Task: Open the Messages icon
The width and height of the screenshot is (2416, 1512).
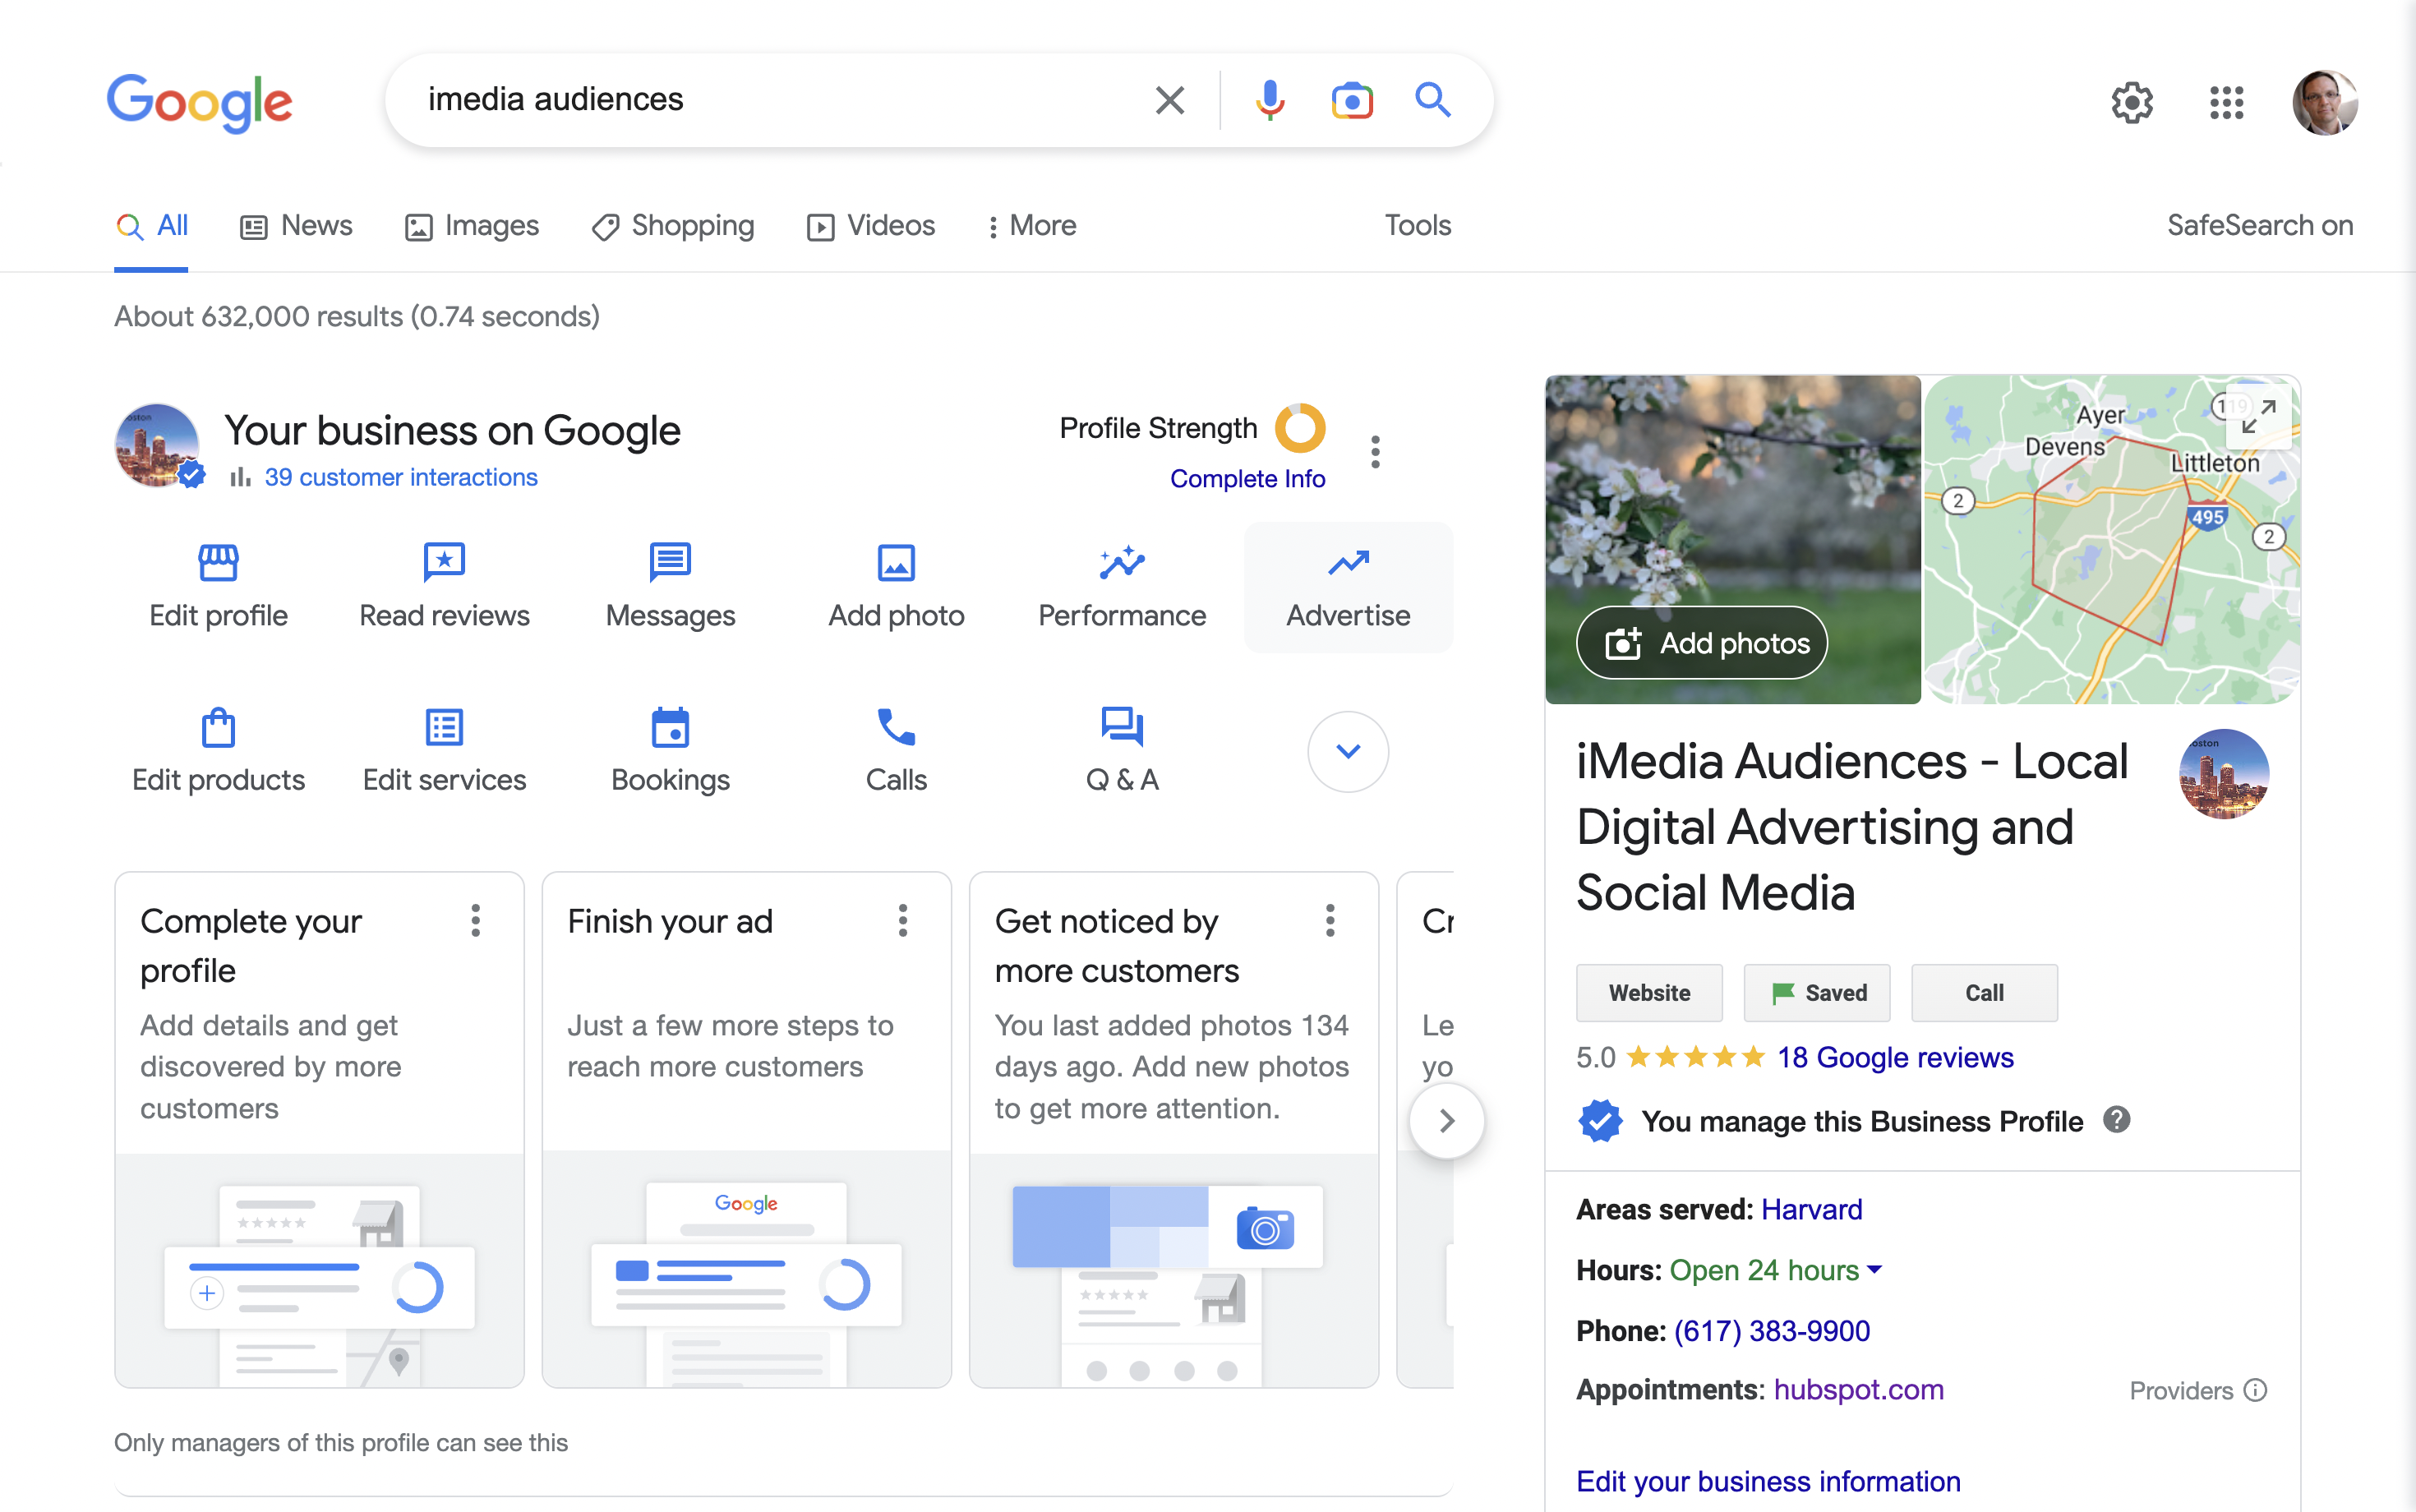Action: 670,562
